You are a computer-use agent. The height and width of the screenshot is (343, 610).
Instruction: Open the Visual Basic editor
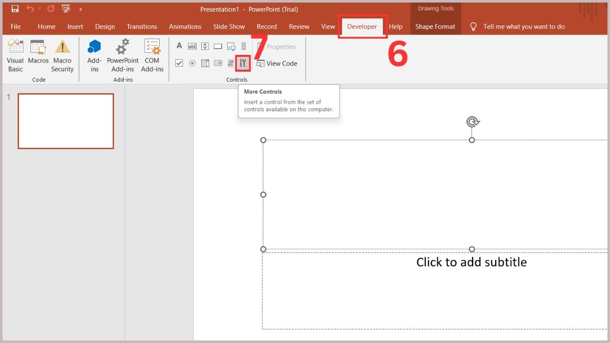[x=15, y=56]
